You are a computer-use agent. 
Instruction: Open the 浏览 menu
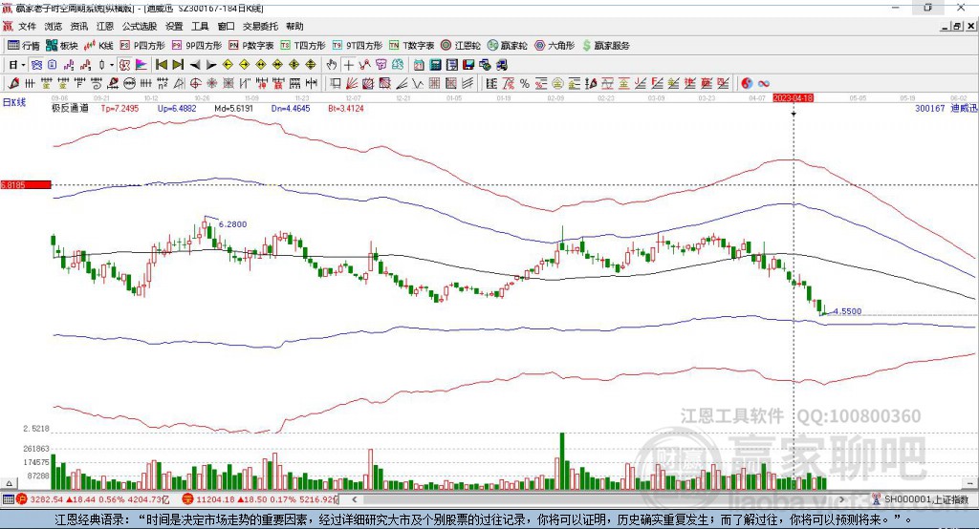54,26
